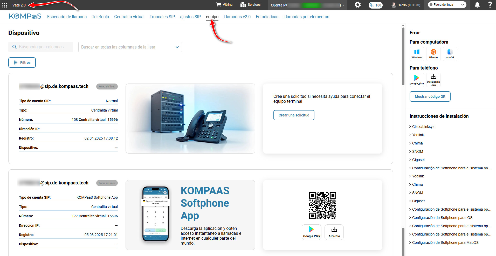Open the Estadísticas tab
Image resolution: width=496 pixels, height=256 pixels.
(267, 17)
